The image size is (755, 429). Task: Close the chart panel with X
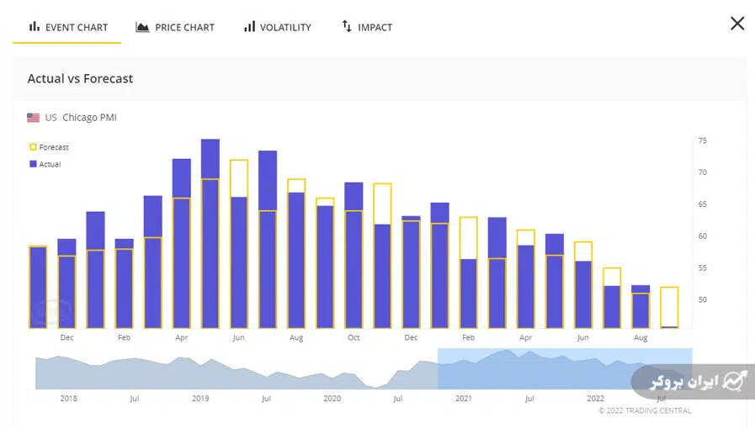tap(737, 24)
